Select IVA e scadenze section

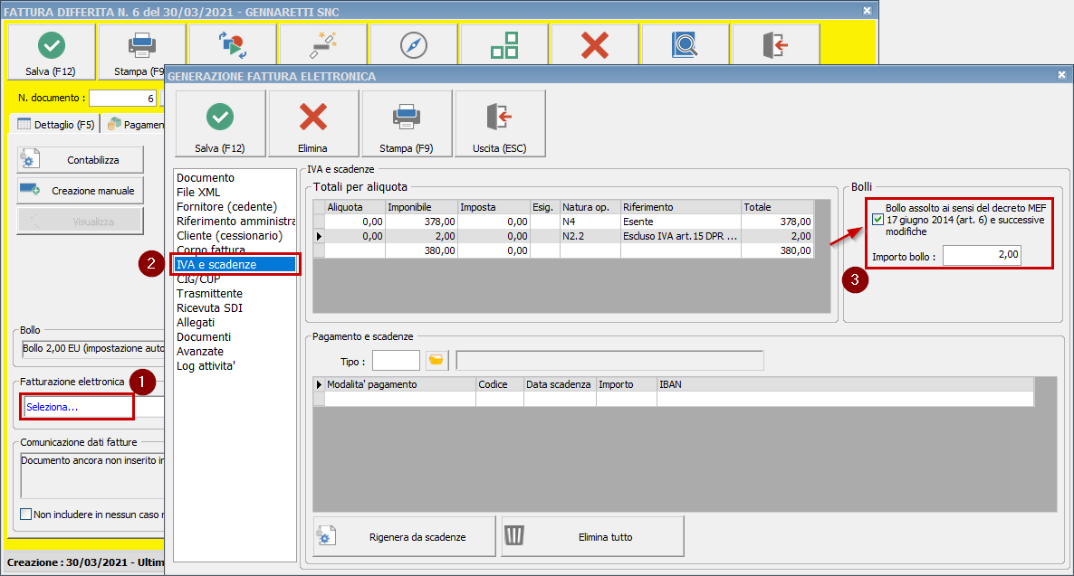pyautogui.click(x=235, y=265)
